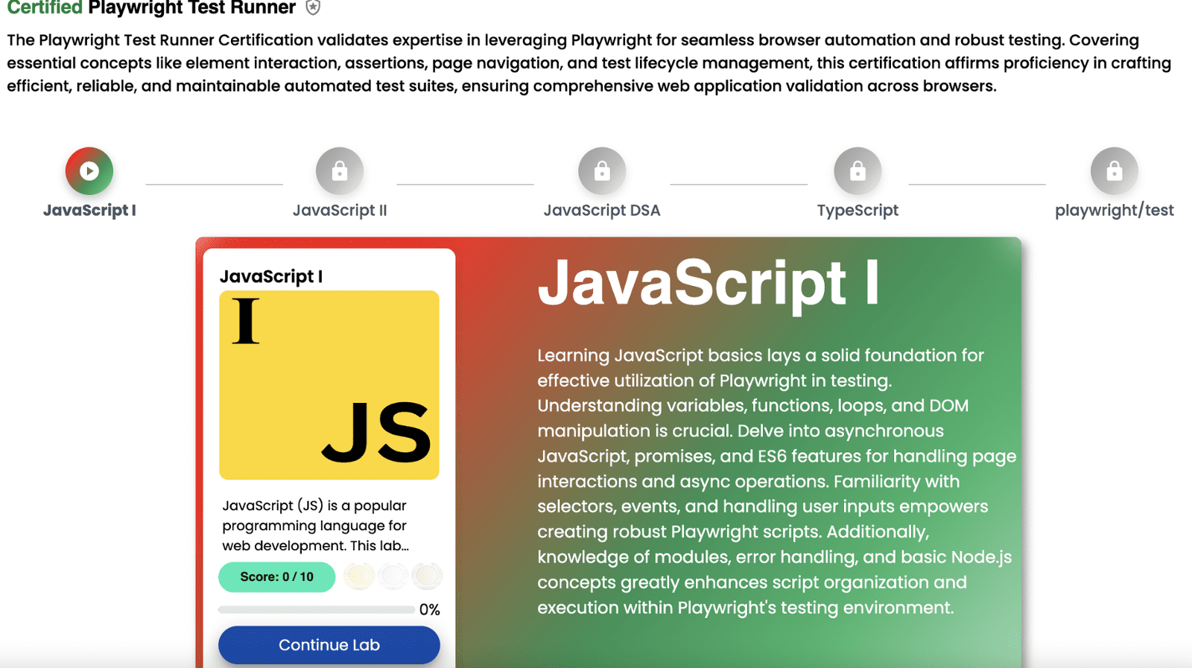Open the yellow JS lab thumbnail
1192x668 pixels.
(x=329, y=385)
